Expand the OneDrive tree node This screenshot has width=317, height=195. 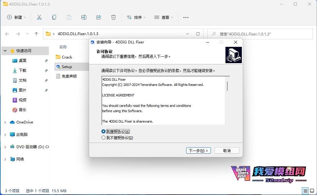5,122
